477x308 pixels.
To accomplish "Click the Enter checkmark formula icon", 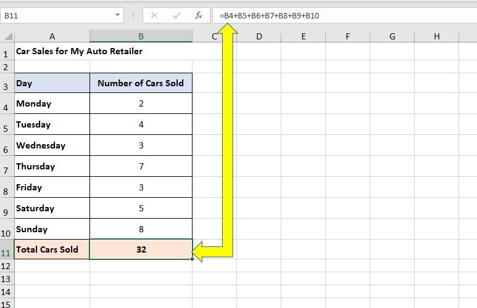I will (x=176, y=15).
